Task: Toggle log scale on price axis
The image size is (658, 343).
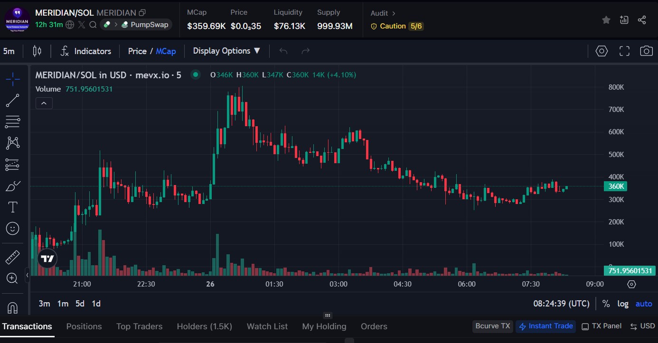Action: tap(623, 304)
